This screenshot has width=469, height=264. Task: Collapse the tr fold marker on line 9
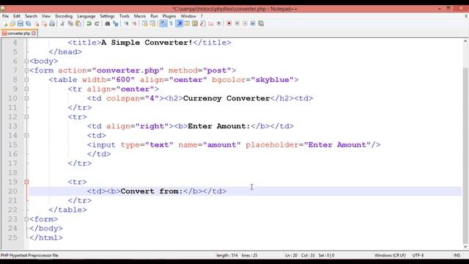click(x=26, y=89)
